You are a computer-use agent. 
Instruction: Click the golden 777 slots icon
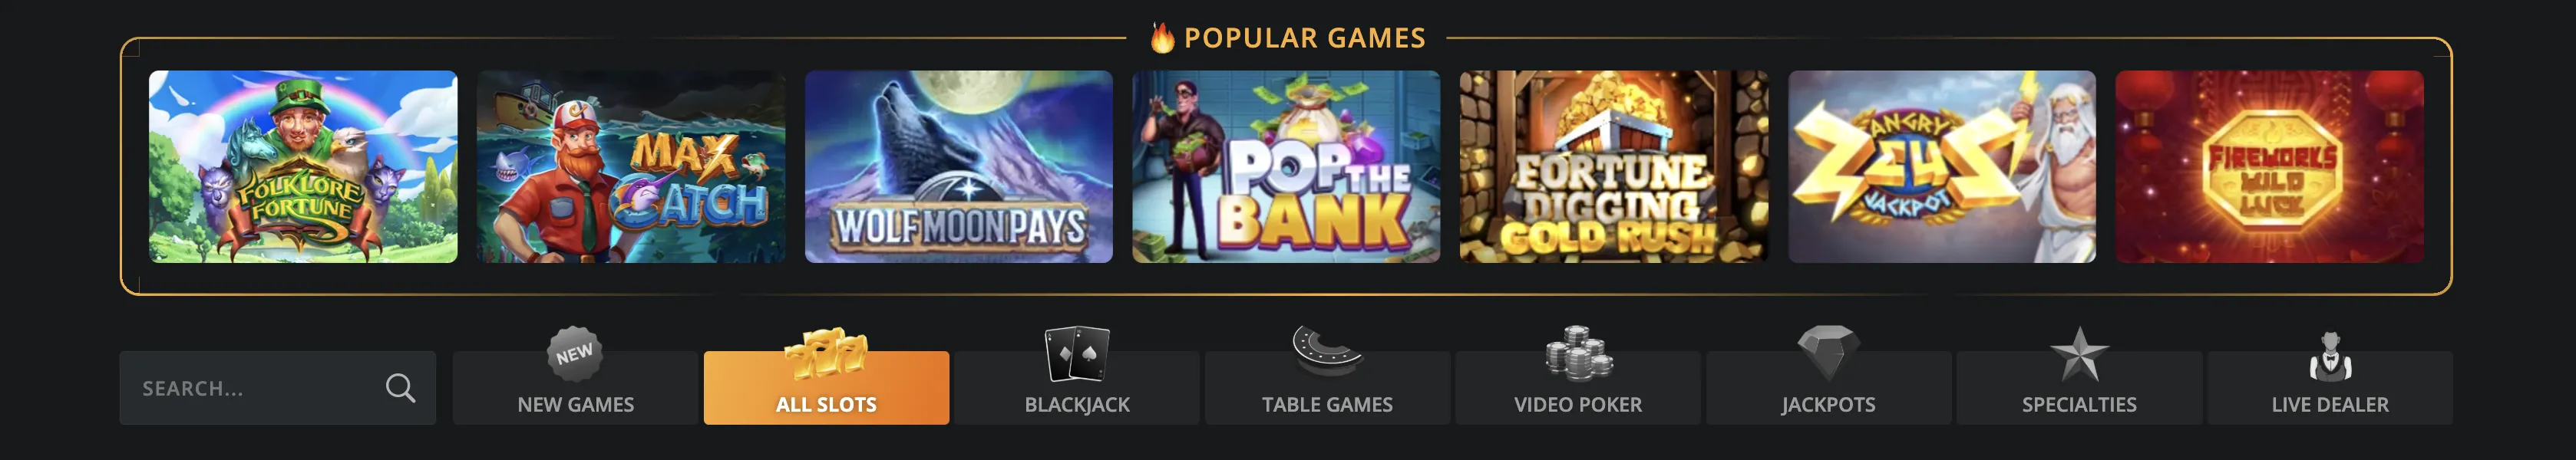826,354
